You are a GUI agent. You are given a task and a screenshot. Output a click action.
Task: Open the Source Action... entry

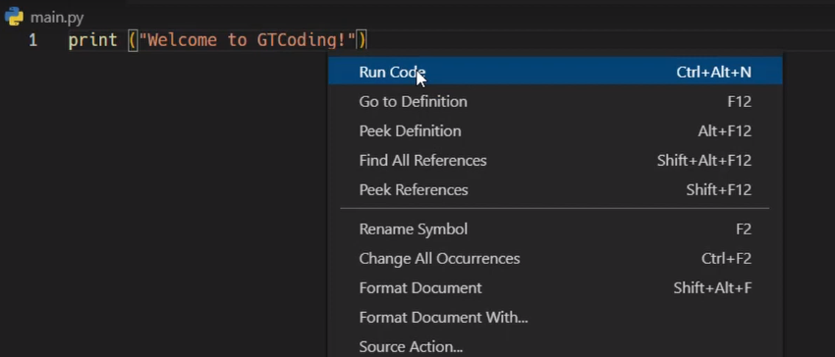tap(555, 347)
